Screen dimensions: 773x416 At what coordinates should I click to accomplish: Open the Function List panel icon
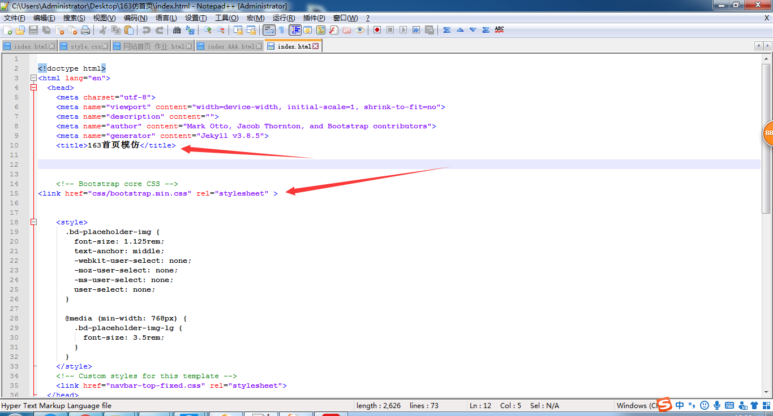334,30
